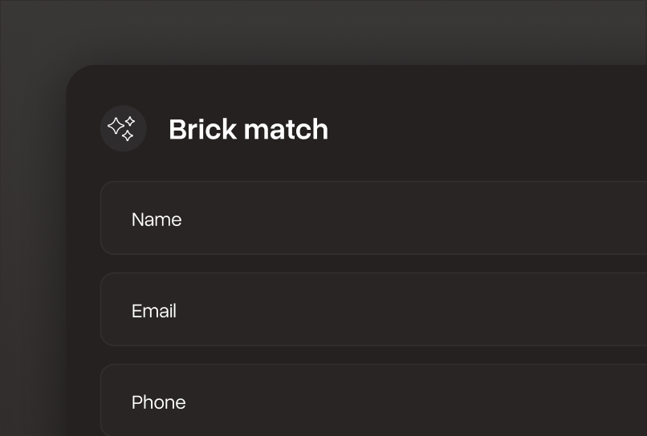Click the word match in the title

pyautogui.click(x=286, y=129)
